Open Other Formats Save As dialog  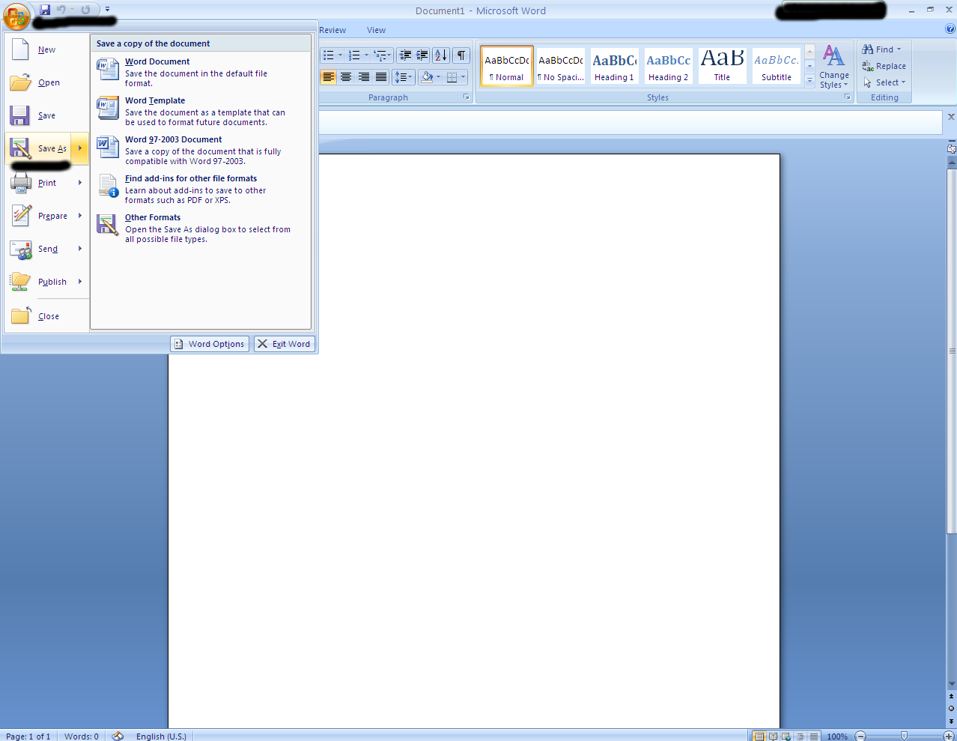[201, 228]
